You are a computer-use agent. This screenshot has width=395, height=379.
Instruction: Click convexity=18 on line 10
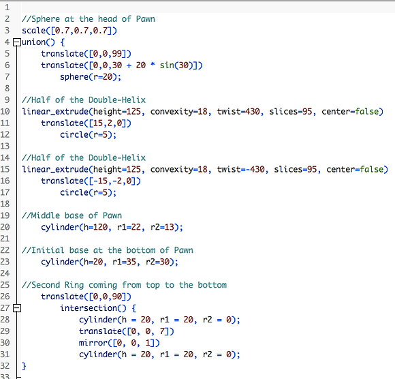(179, 112)
